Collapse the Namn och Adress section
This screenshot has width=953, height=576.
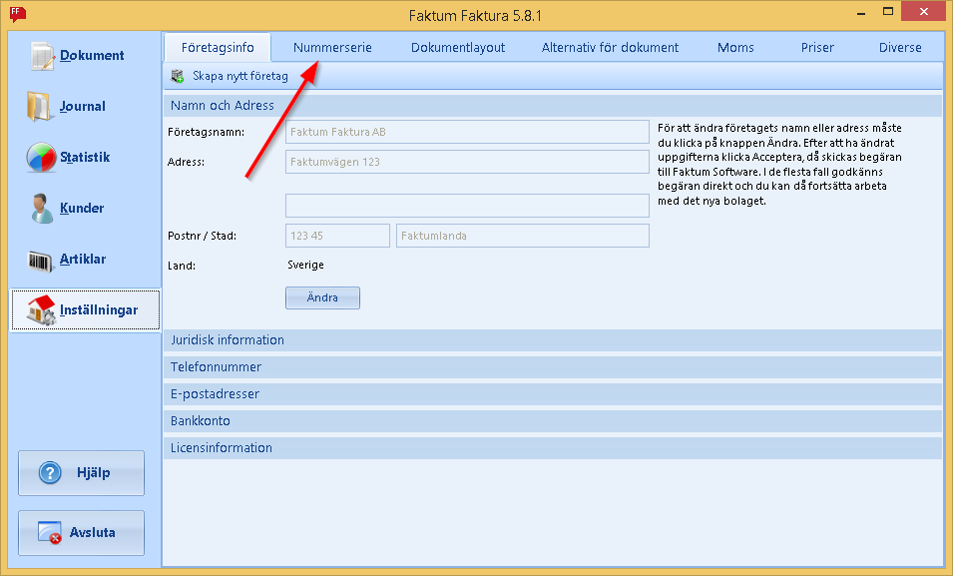(553, 105)
